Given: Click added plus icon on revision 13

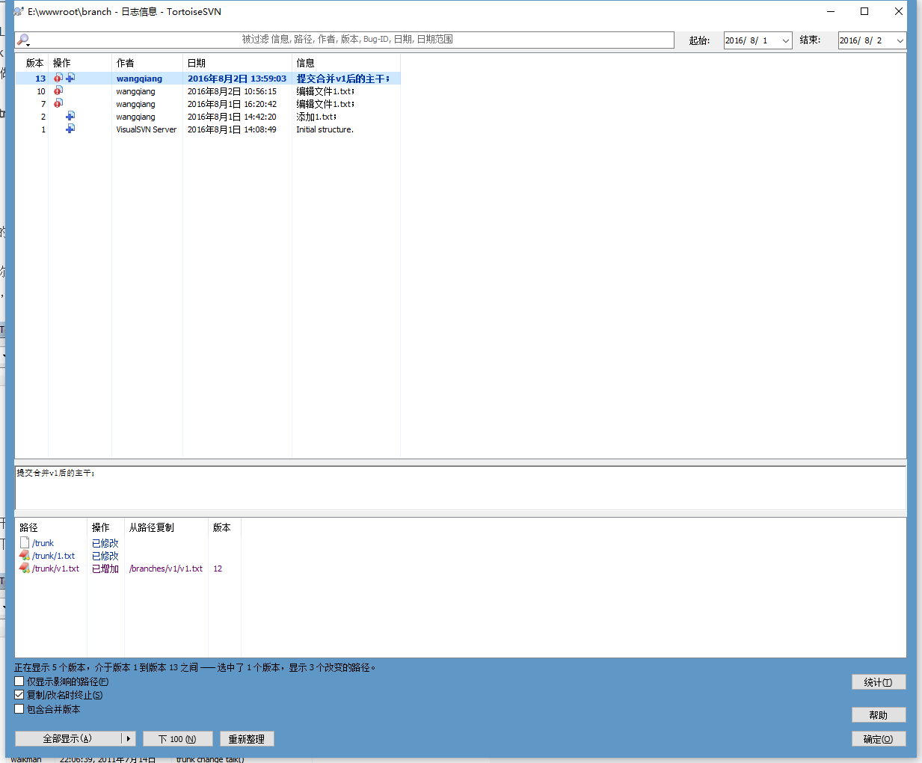Looking at the screenshot, I should coord(70,78).
